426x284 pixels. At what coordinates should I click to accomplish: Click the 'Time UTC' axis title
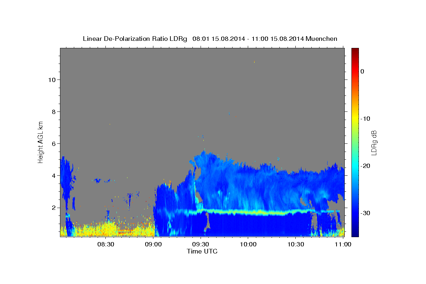pos(202,251)
